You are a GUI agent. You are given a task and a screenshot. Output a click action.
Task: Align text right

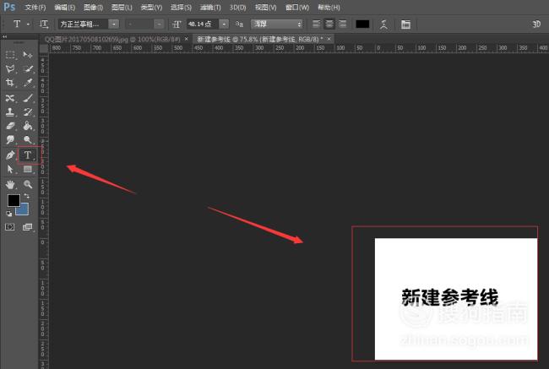(342, 24)
